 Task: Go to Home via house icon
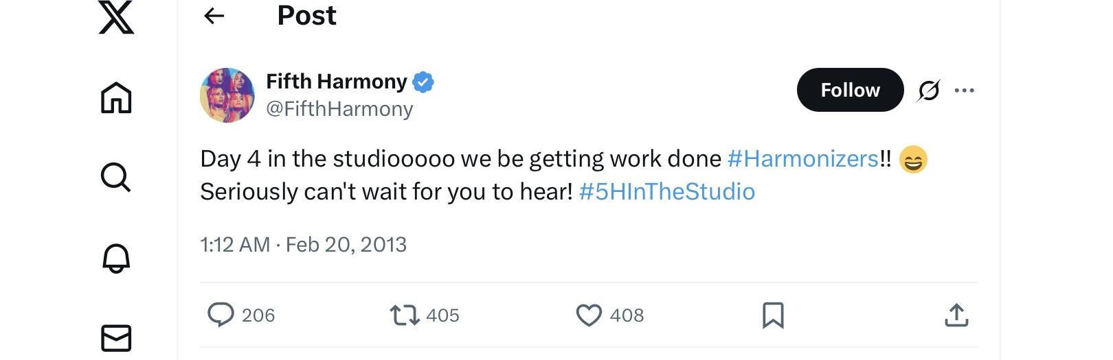[x=116, y=97]
